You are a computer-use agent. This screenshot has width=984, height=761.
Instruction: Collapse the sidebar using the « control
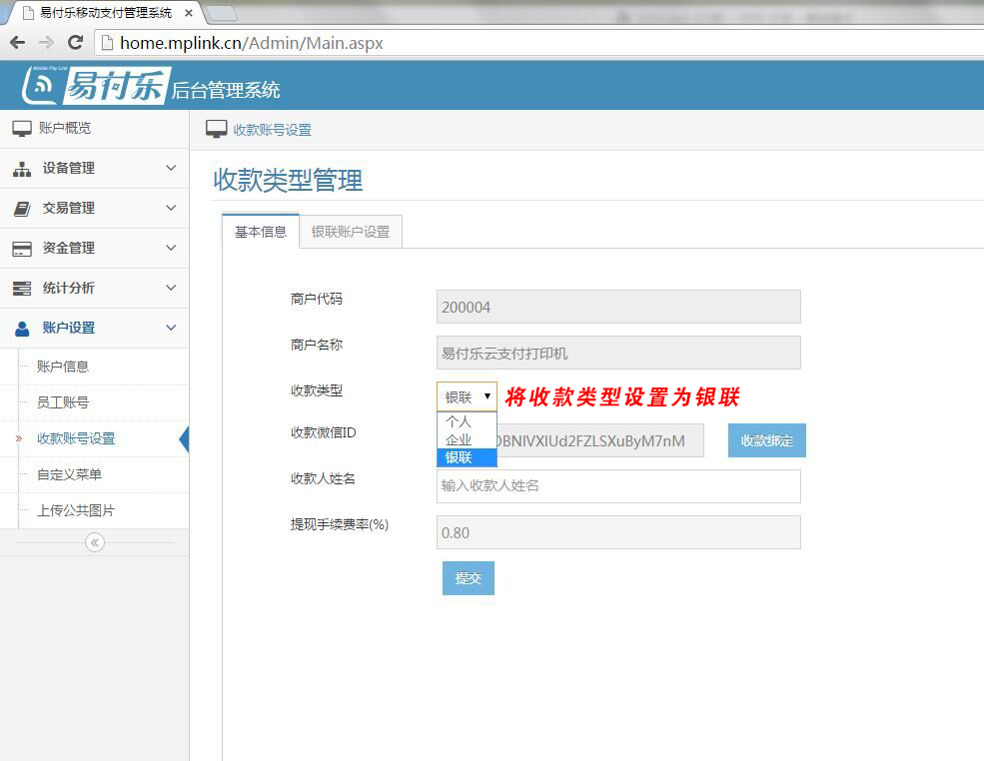pyautogui.click(x=94, y=542)
